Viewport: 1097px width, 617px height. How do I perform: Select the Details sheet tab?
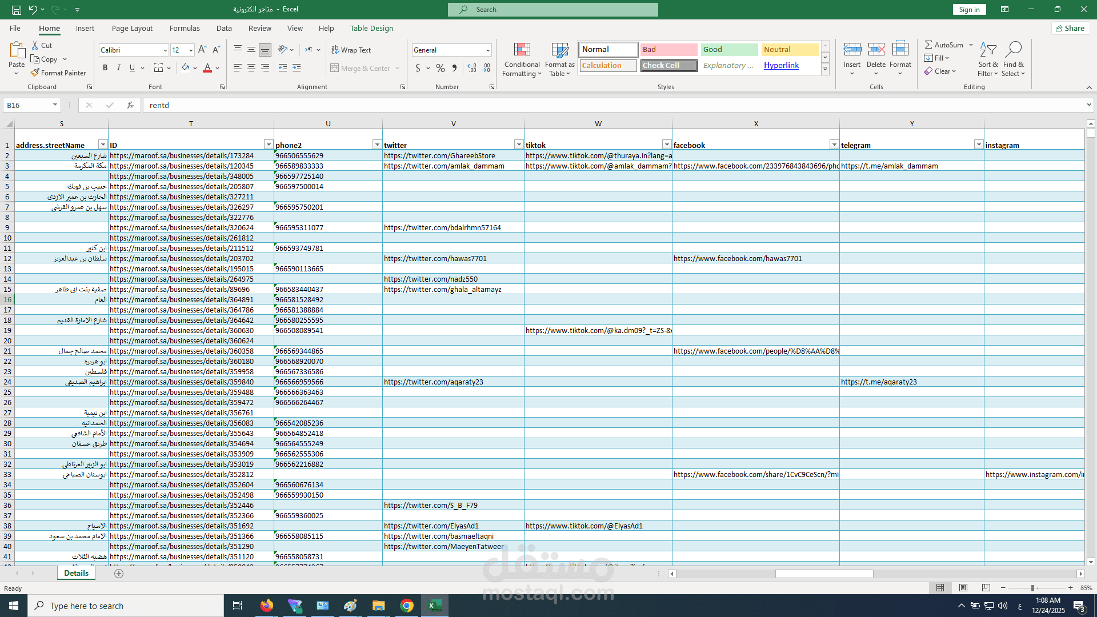coord(76,573)
